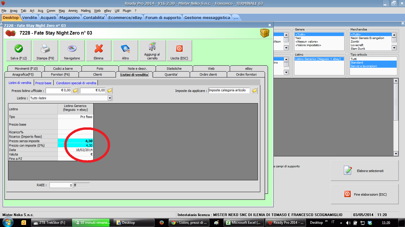Open Condizioni speciali di vendita sub-tab
The height and width of the screenshot is (227, 405).
[x=76, y=83]
